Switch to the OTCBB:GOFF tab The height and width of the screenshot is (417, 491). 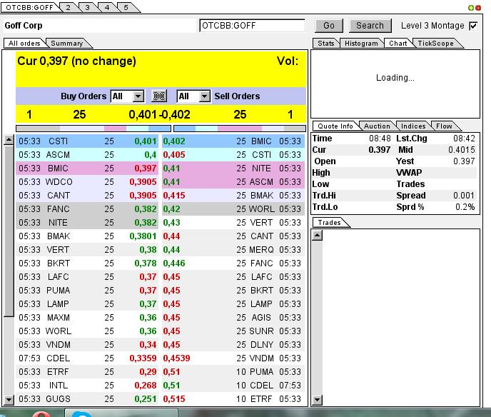30,8
